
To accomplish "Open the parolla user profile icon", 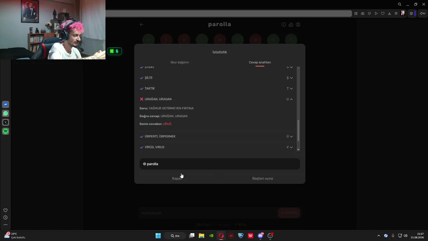I will (x=298, y=24).
